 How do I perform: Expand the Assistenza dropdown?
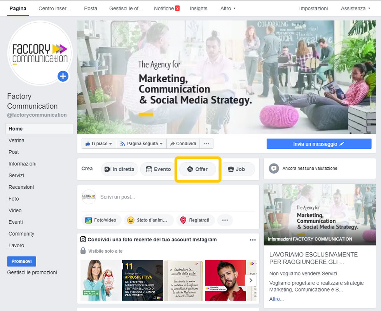pos(355,8)
